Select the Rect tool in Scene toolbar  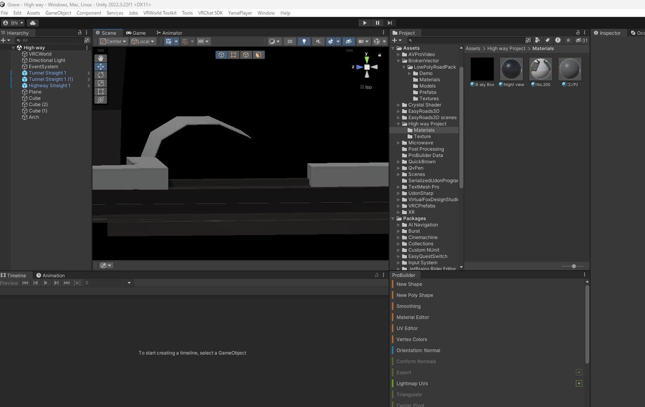101,92
